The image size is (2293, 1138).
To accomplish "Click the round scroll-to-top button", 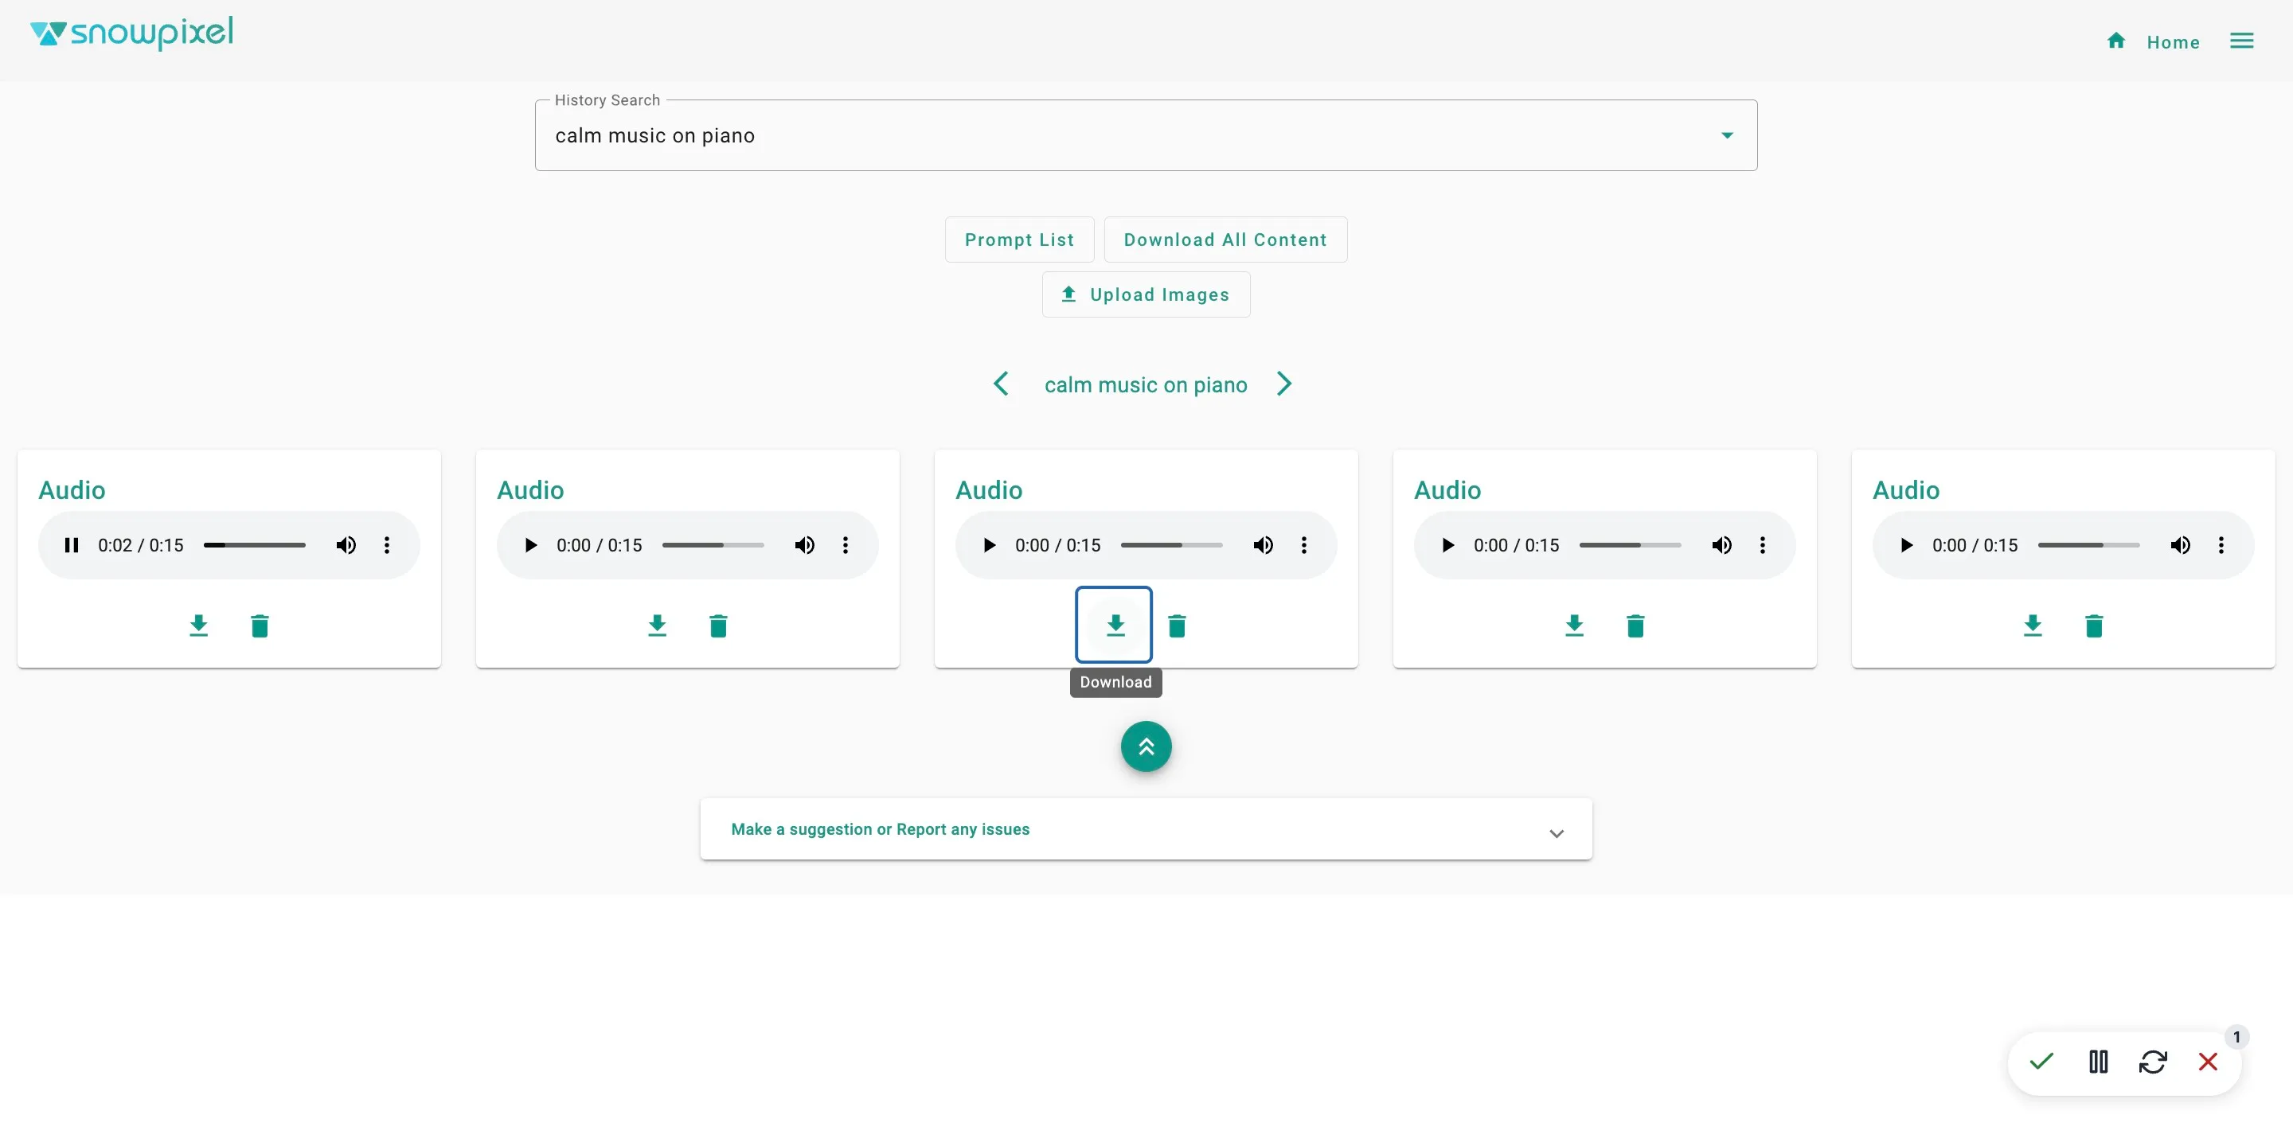I will 1146,746.
